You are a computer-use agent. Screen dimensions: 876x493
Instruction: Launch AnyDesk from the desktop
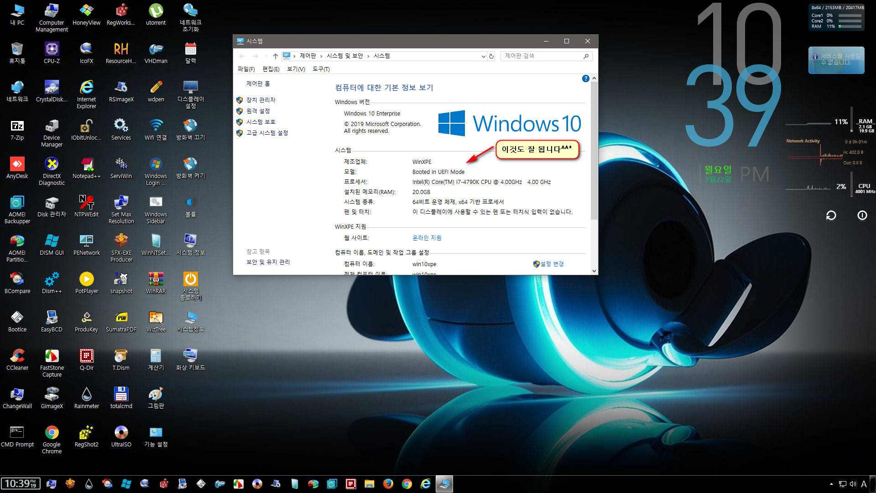pos(17,168)
